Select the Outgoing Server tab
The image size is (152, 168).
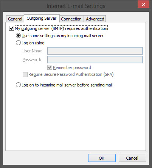tap(42, 19)
